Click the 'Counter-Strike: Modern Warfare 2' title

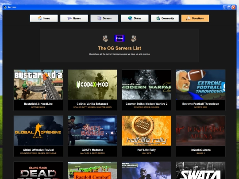(146, 104)
